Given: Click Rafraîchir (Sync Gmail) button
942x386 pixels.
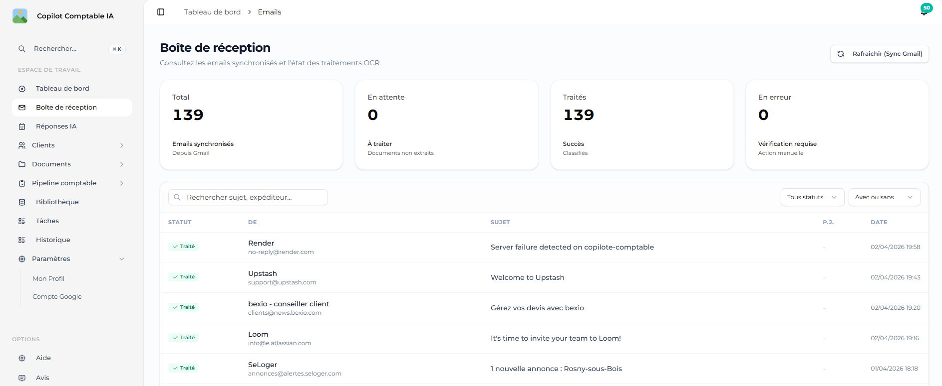Looking at the screenshot, I should click(x=879, y=54).
